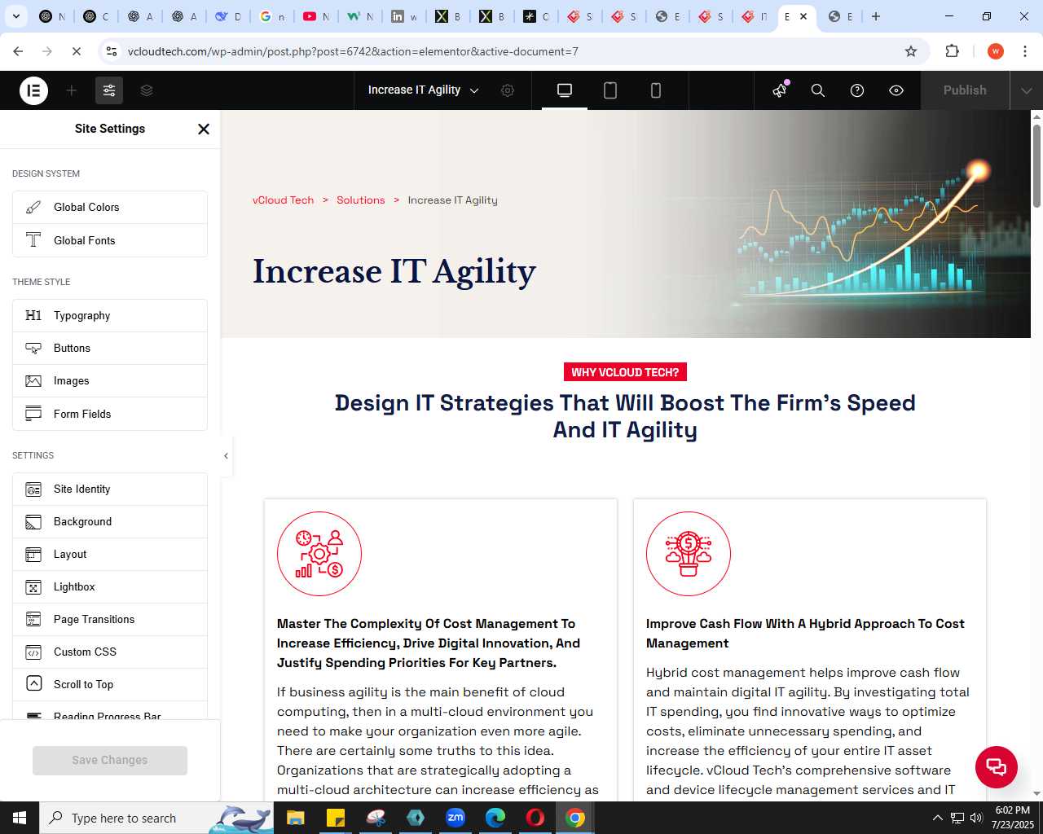The width and height of the screenshot is (1043, 834).
Task: Open Scroll to Top settings
Action: coord(110,685)
